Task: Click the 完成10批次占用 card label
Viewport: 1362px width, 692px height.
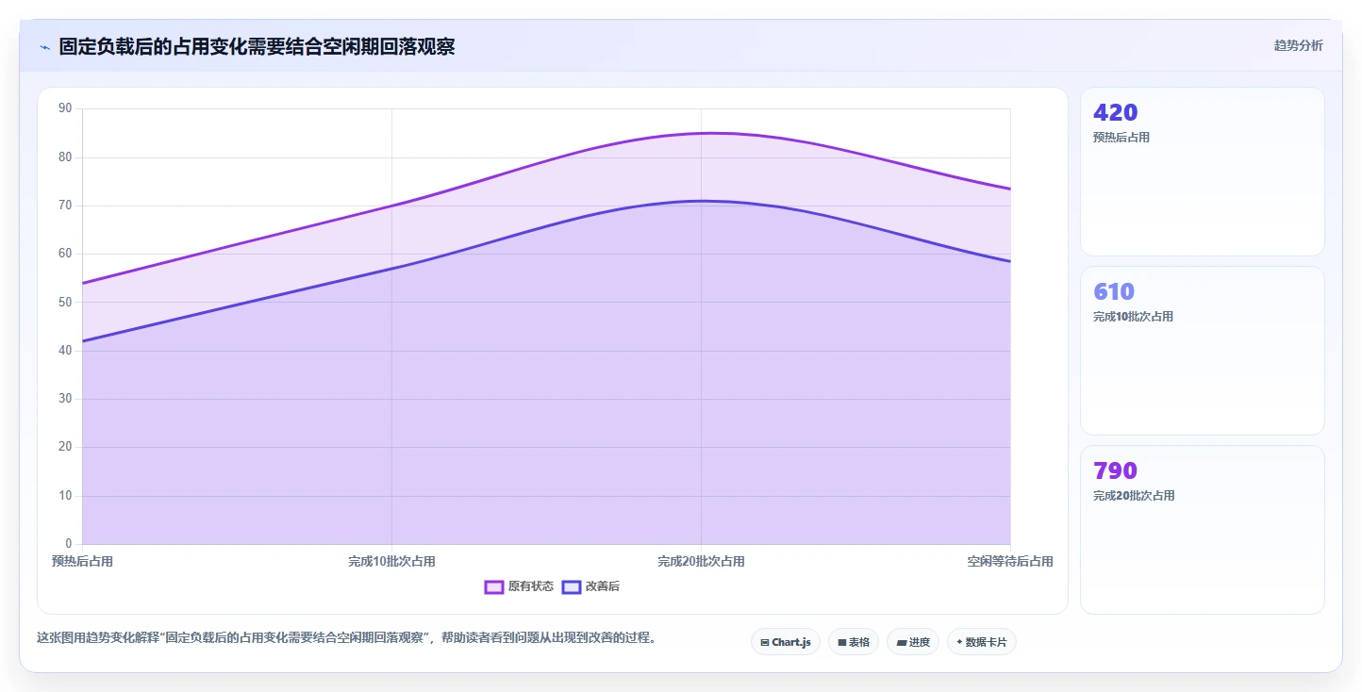Action: (1133, 317)
